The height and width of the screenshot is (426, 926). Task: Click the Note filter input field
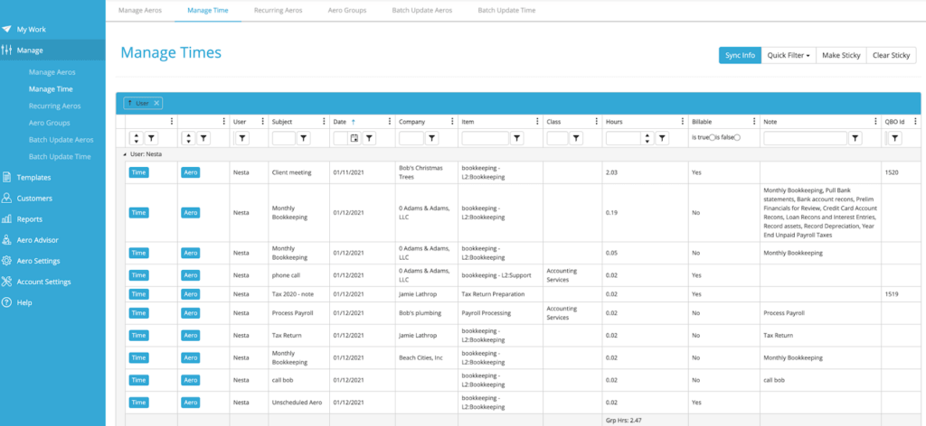[805, 138]
